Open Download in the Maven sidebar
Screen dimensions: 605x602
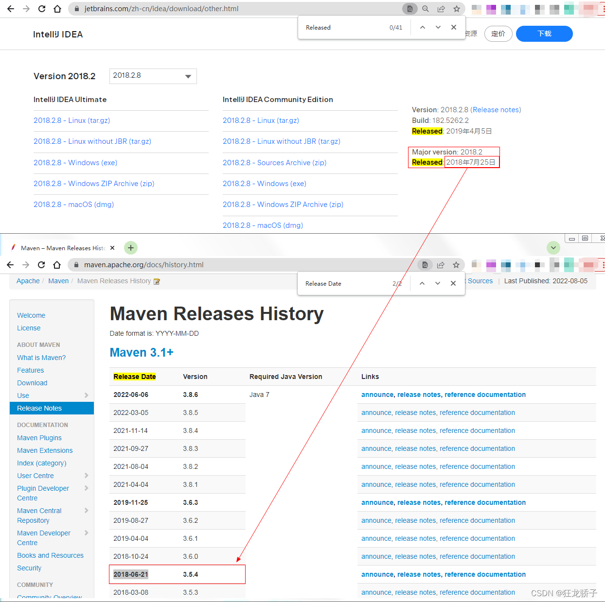32,383
